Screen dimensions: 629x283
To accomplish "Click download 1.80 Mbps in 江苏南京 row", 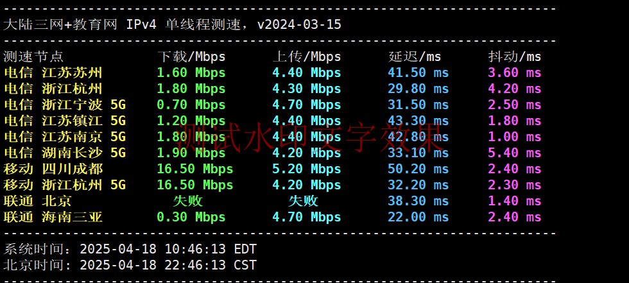I will [191, 137].
